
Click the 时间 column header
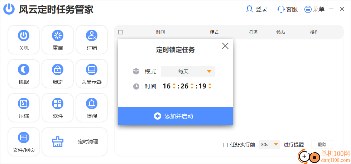point(160,32)
